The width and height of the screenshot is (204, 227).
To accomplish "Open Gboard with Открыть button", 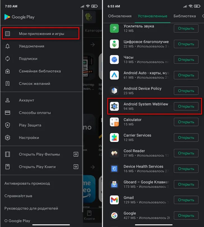I will [186, 184].
